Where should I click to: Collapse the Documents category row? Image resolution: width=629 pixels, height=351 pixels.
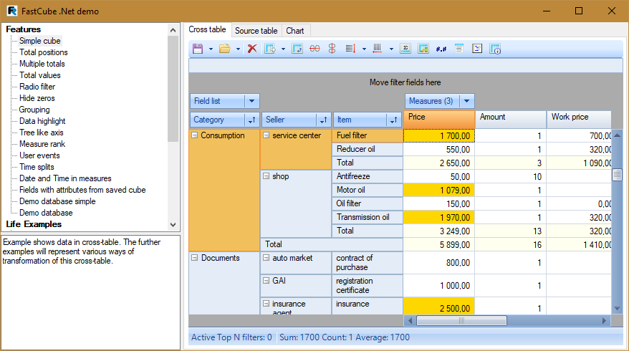194,258
